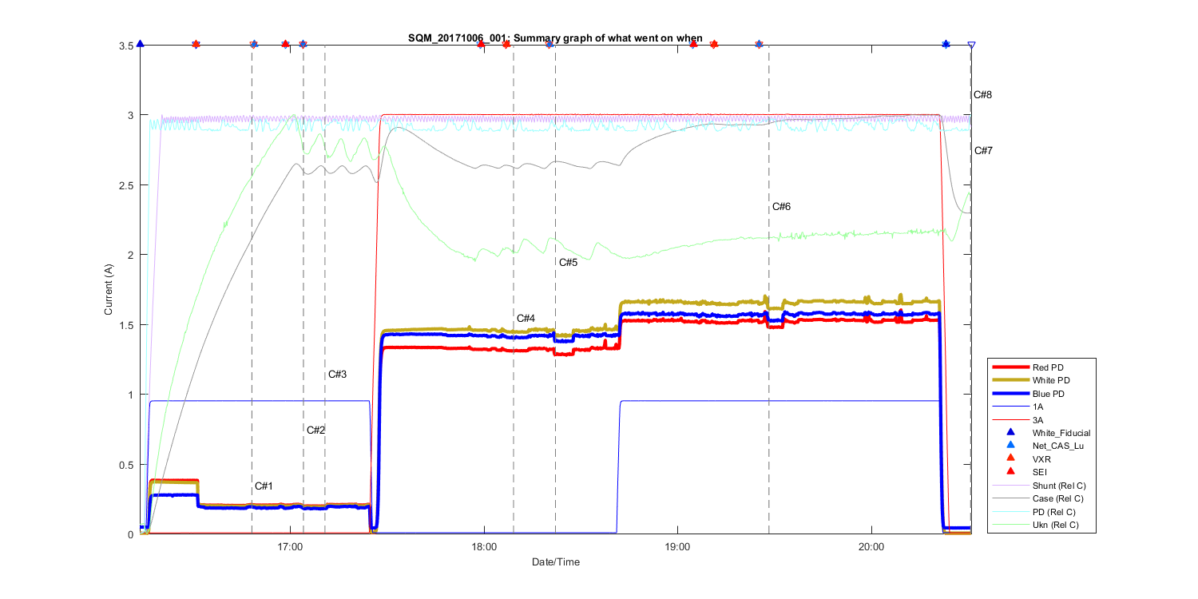The image size is (1198, 599).
Task: Click the Current (A) y-axis label
Action: [109, 290]
